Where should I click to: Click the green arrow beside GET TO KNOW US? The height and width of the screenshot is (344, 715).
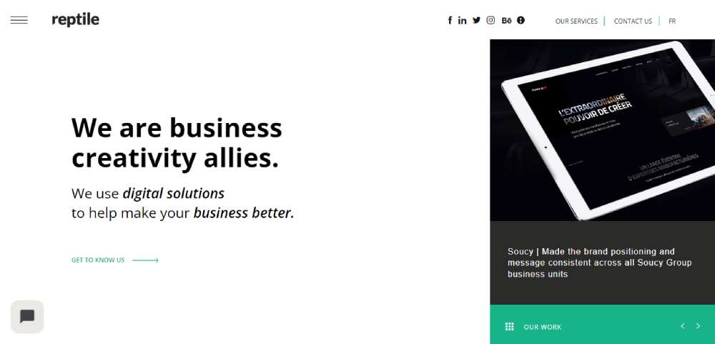point(145,260)
